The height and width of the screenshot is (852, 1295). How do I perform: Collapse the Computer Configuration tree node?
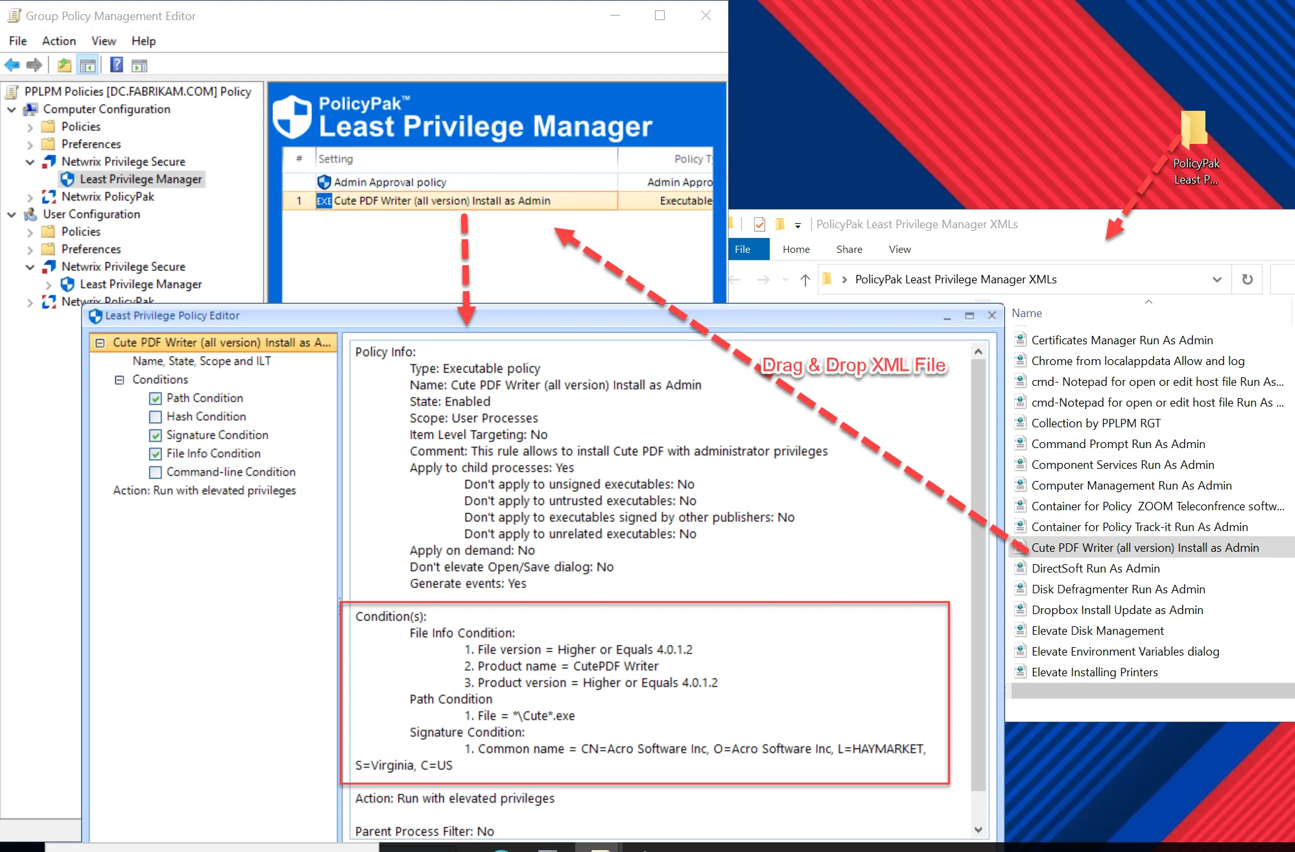click(12, 109)
